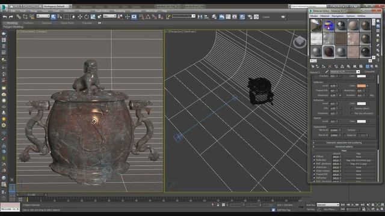
Task: Toggle the Reflection map checkbox
Action: pos(314,160)
